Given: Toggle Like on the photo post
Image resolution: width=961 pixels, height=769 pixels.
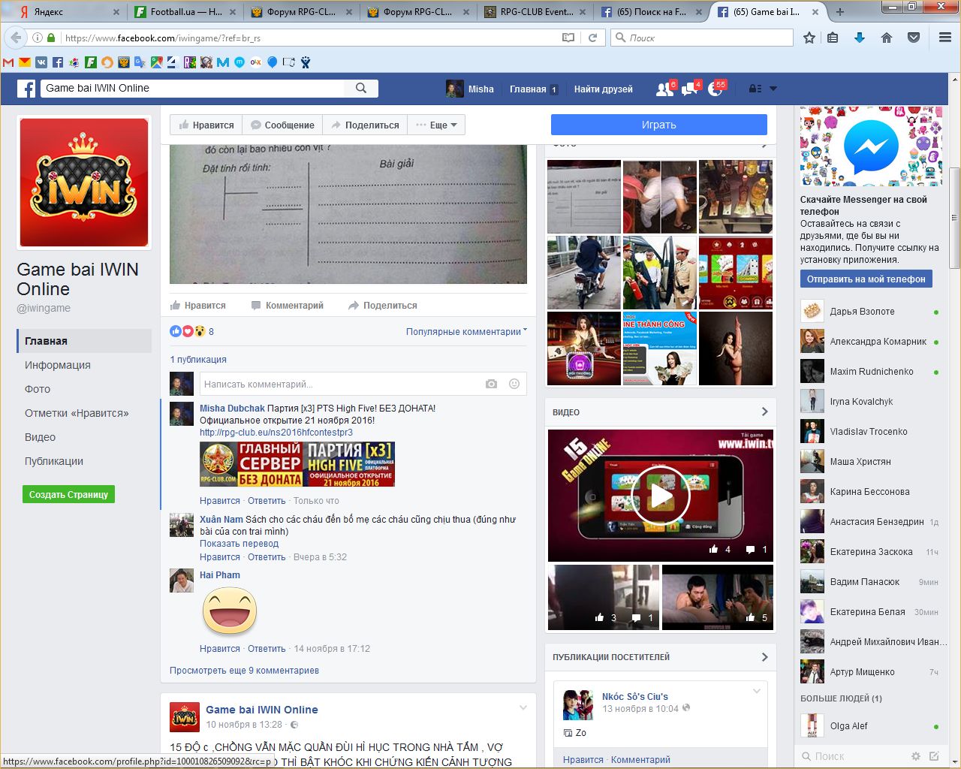Looking at the screenshot, I should pyautogui.click(x=198, y=306).
